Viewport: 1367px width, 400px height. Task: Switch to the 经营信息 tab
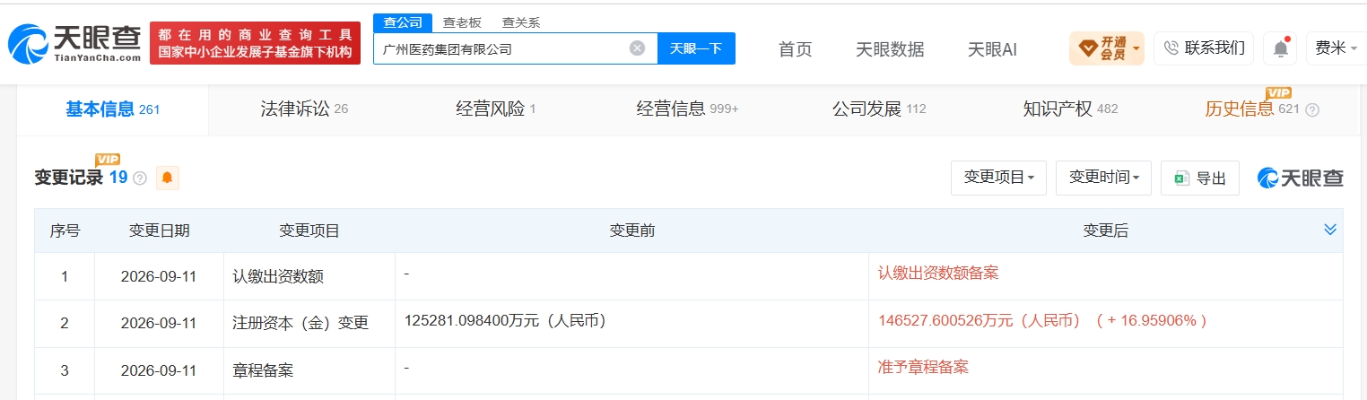[x=687, y=109]
